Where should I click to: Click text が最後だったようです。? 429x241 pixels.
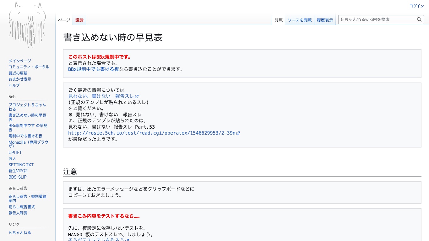click(93, 139)
